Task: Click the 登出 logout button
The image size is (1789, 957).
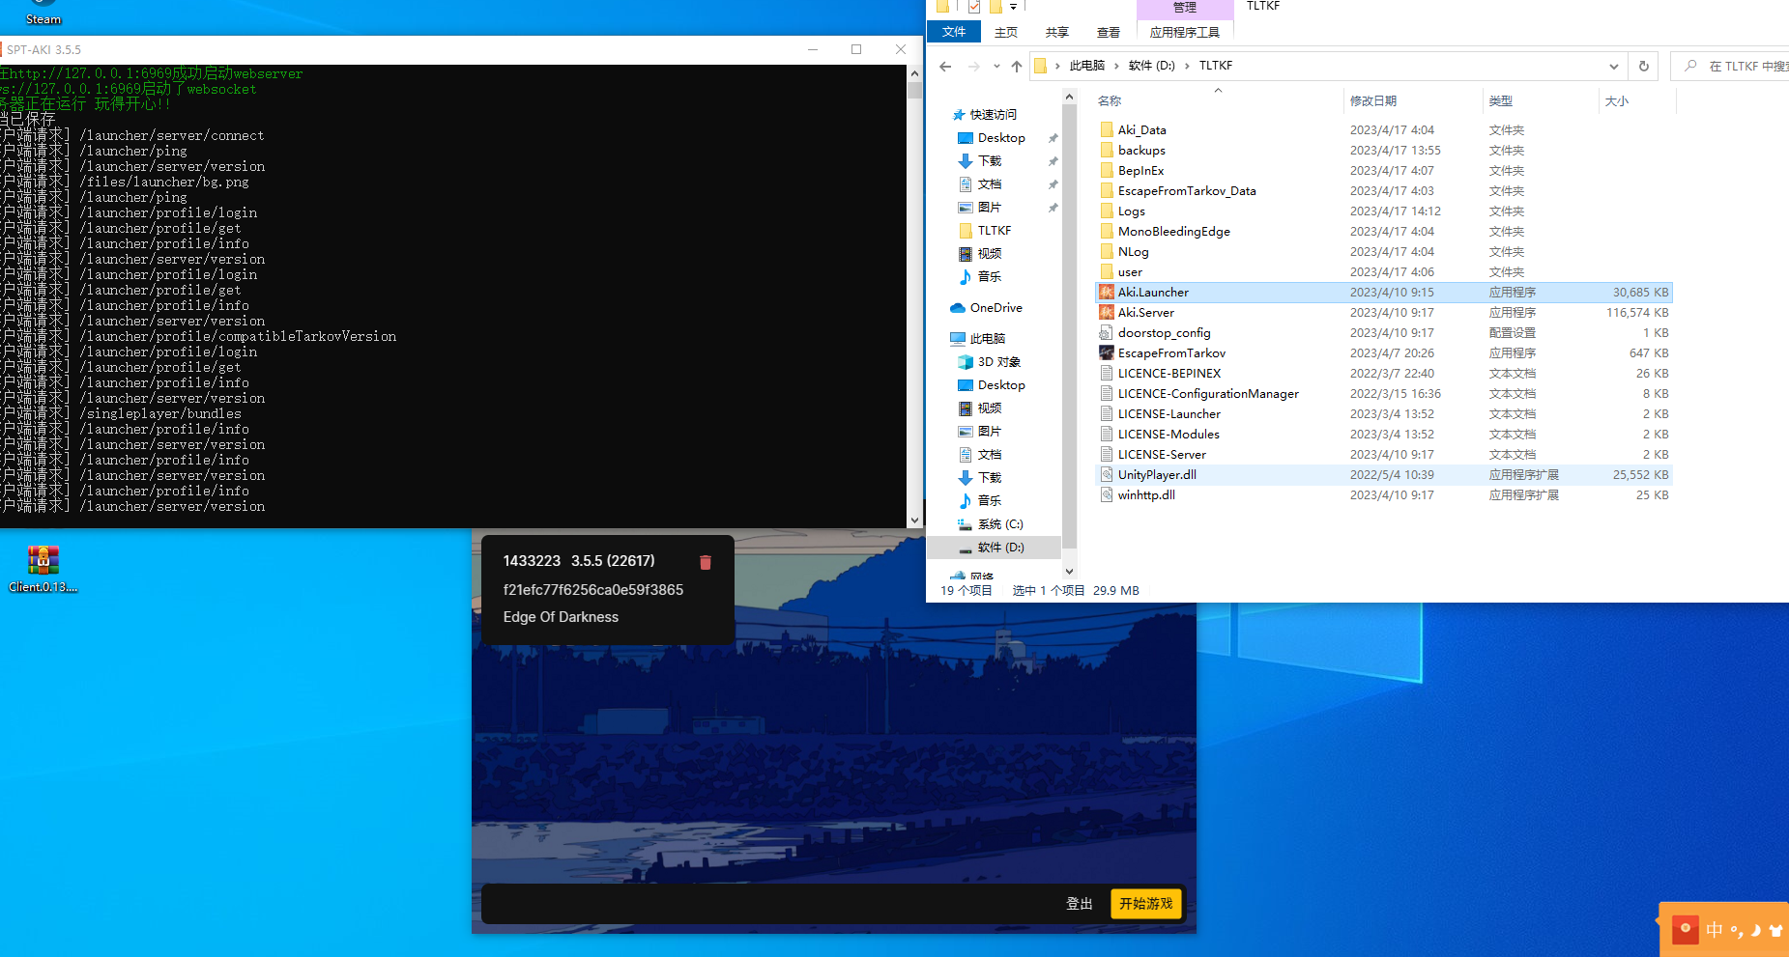Action: [1079, 904]
